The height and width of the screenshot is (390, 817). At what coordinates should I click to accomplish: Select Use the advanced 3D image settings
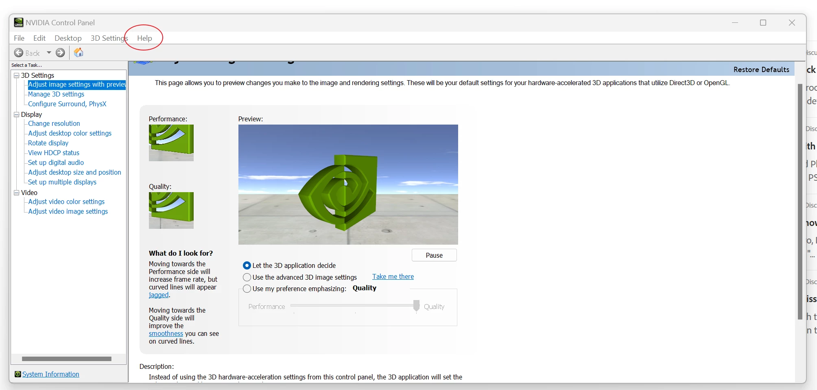(247, 277)
